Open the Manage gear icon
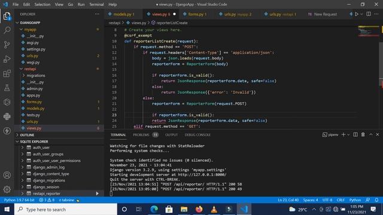 pyautogui.click(x=7, y=189)
